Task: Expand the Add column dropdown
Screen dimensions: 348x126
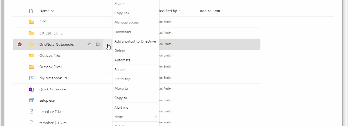Action: point(210,11)
